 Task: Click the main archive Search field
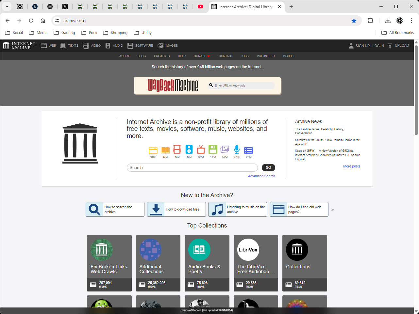[x=192, y=168]
